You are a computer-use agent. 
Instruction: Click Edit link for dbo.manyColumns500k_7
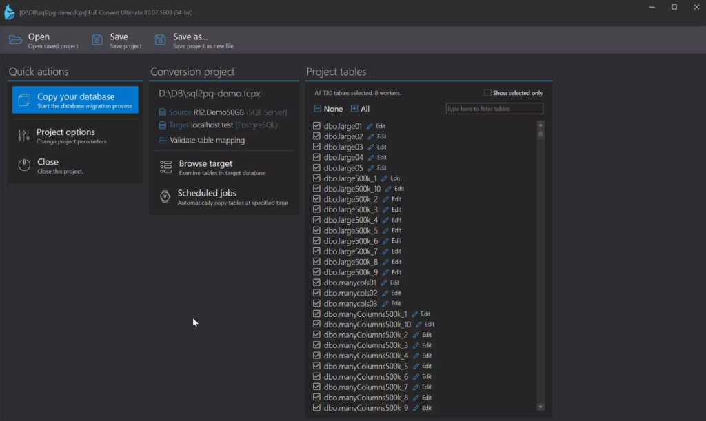click(427, 387)
